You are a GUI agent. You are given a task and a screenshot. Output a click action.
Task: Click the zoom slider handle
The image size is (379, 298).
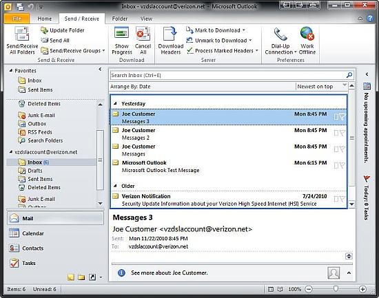[336, 289]
